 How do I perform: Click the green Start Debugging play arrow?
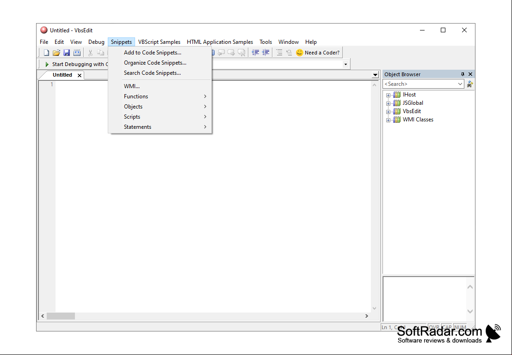47,64
